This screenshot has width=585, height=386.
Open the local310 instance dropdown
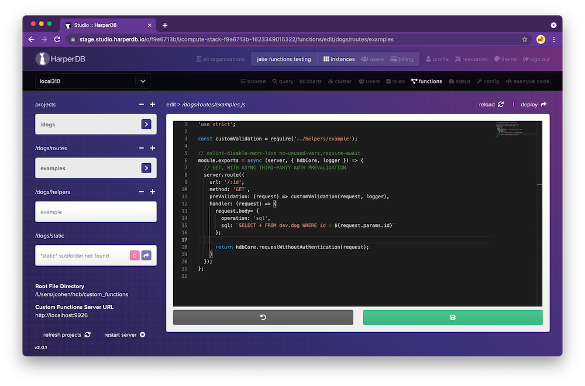point(143,81)
